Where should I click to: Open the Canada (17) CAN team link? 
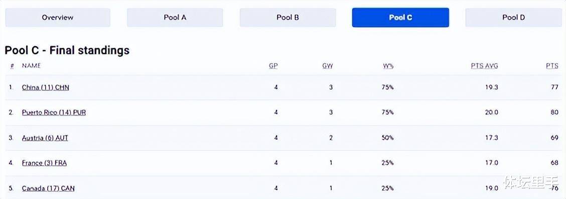coord(48,188)
